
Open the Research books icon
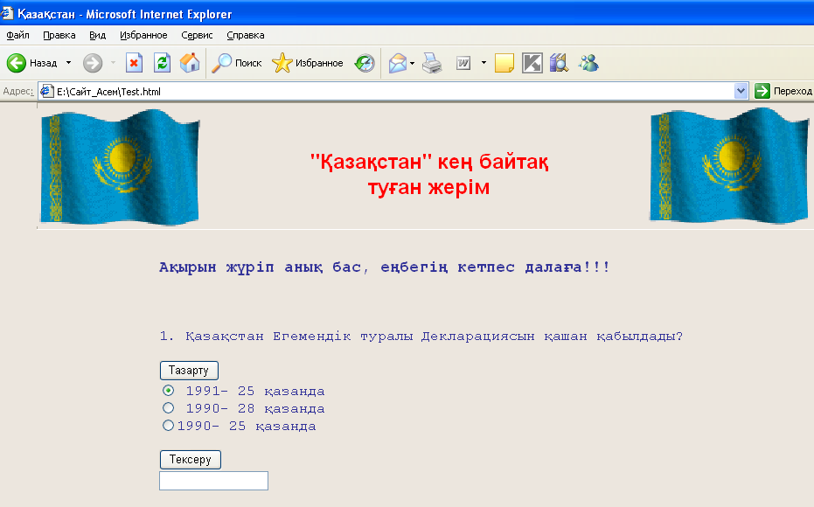(x=559, y=63)
